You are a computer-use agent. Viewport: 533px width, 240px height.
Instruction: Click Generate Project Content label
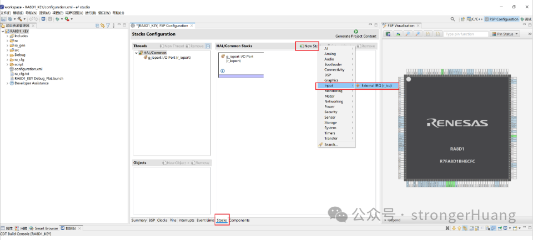[356, 36]
